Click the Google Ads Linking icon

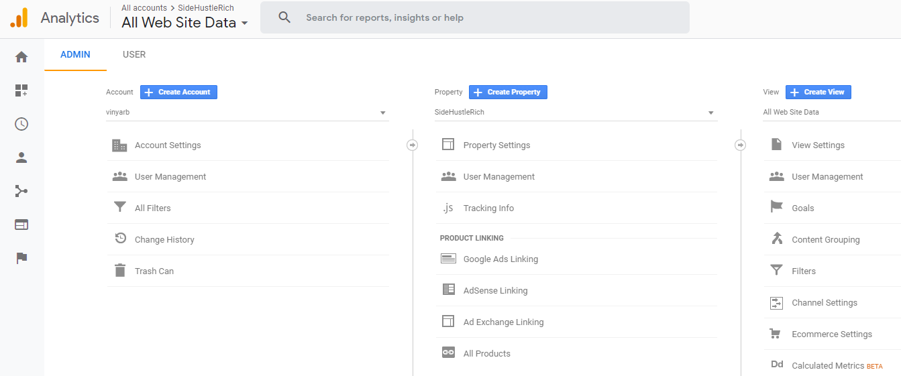point(448,259)
